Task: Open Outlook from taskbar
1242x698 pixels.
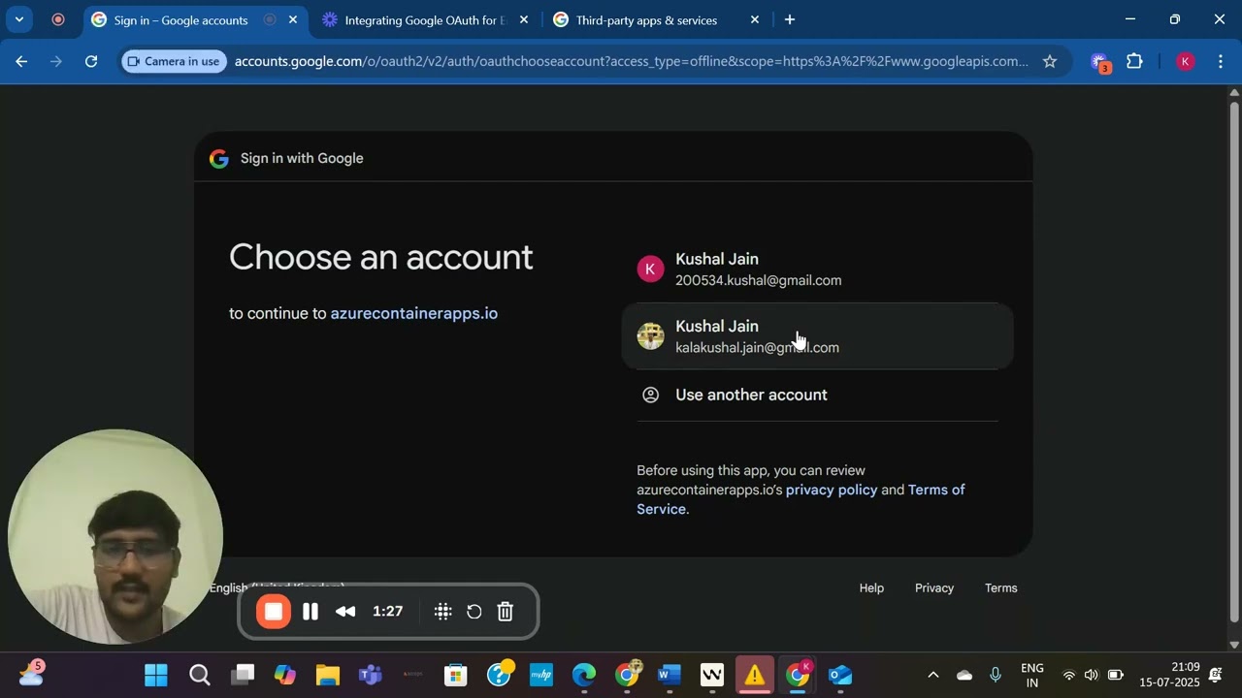Action: click(840, 675)
